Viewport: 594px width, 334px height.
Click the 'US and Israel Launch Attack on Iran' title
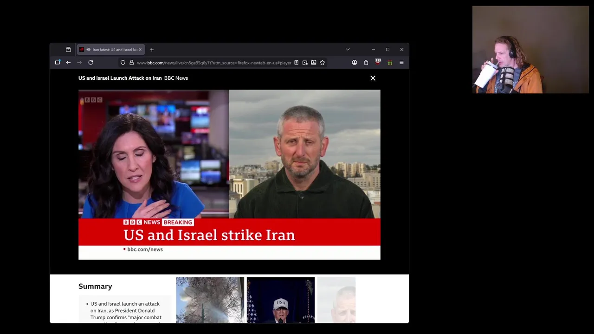[120, 78]
